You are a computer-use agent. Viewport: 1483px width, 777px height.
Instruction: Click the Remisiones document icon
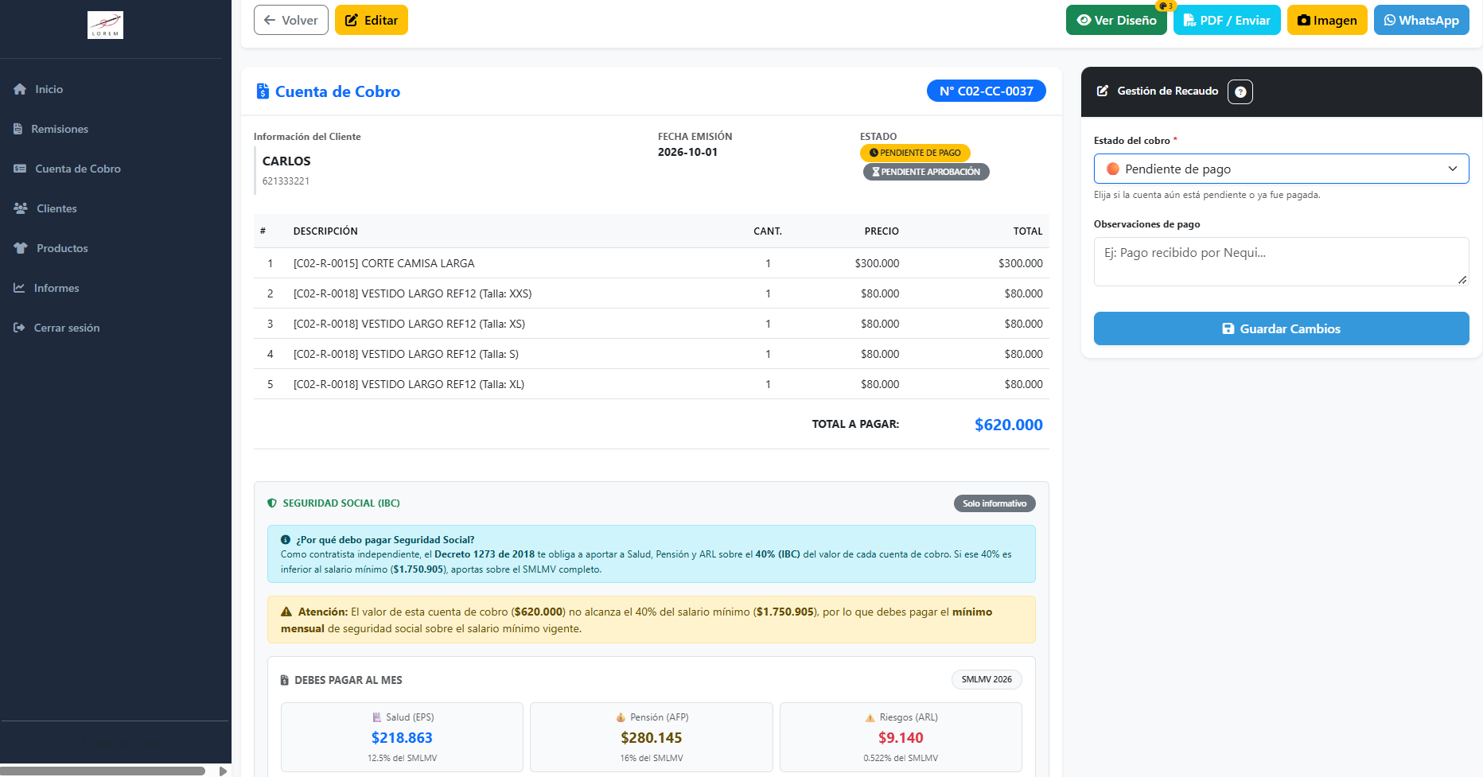pyautogui.click(x=18, y=129)
